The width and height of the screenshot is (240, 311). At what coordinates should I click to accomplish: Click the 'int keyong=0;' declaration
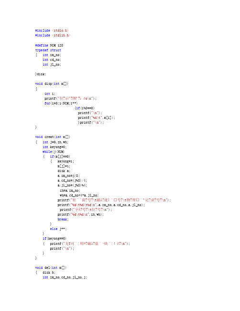pos(55,147)
